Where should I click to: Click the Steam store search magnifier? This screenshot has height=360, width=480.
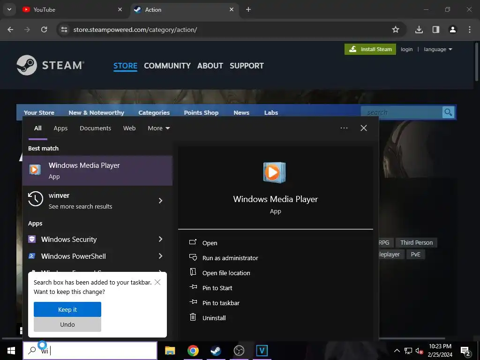(x=448, y=112)
